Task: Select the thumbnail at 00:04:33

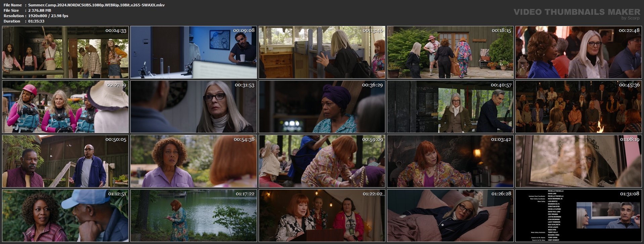Action: [x=65, y=52]
